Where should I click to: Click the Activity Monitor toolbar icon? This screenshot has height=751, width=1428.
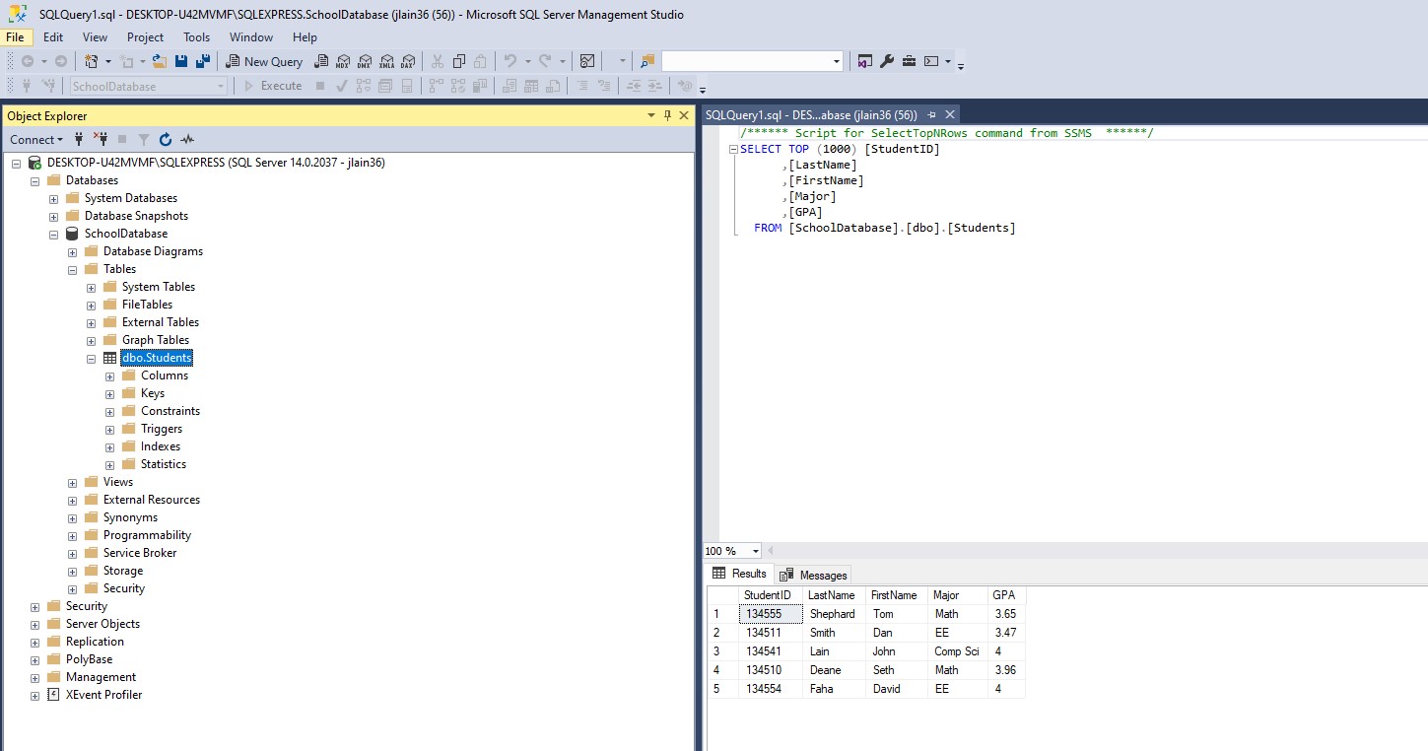[587, 61]
